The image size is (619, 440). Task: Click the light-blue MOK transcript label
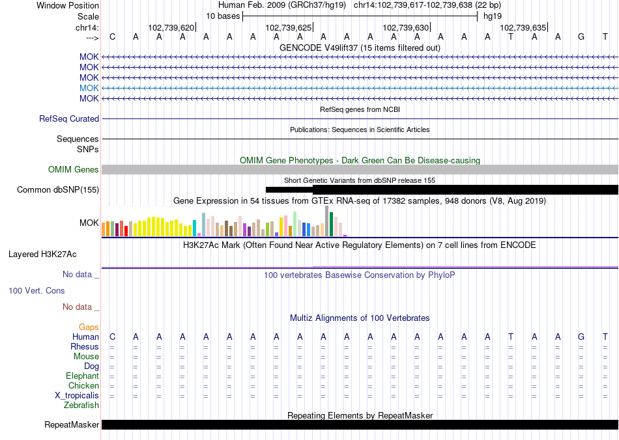(x=89, y=88)
